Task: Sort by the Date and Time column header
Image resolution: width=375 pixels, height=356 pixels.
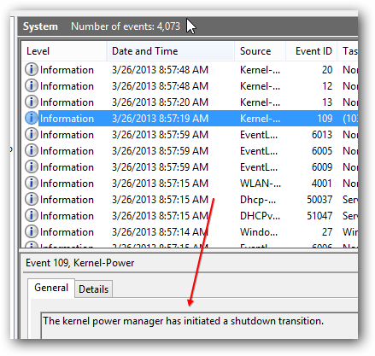Action: click(x=171, y=51)
